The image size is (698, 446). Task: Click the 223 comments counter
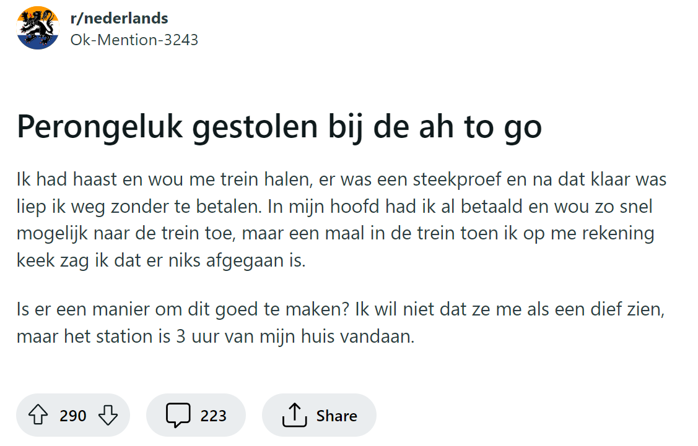click(213, 415)
